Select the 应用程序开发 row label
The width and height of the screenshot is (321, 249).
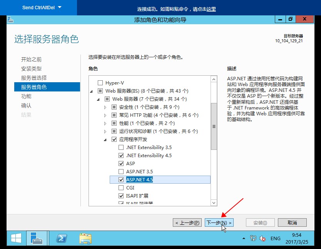point(133,139)
